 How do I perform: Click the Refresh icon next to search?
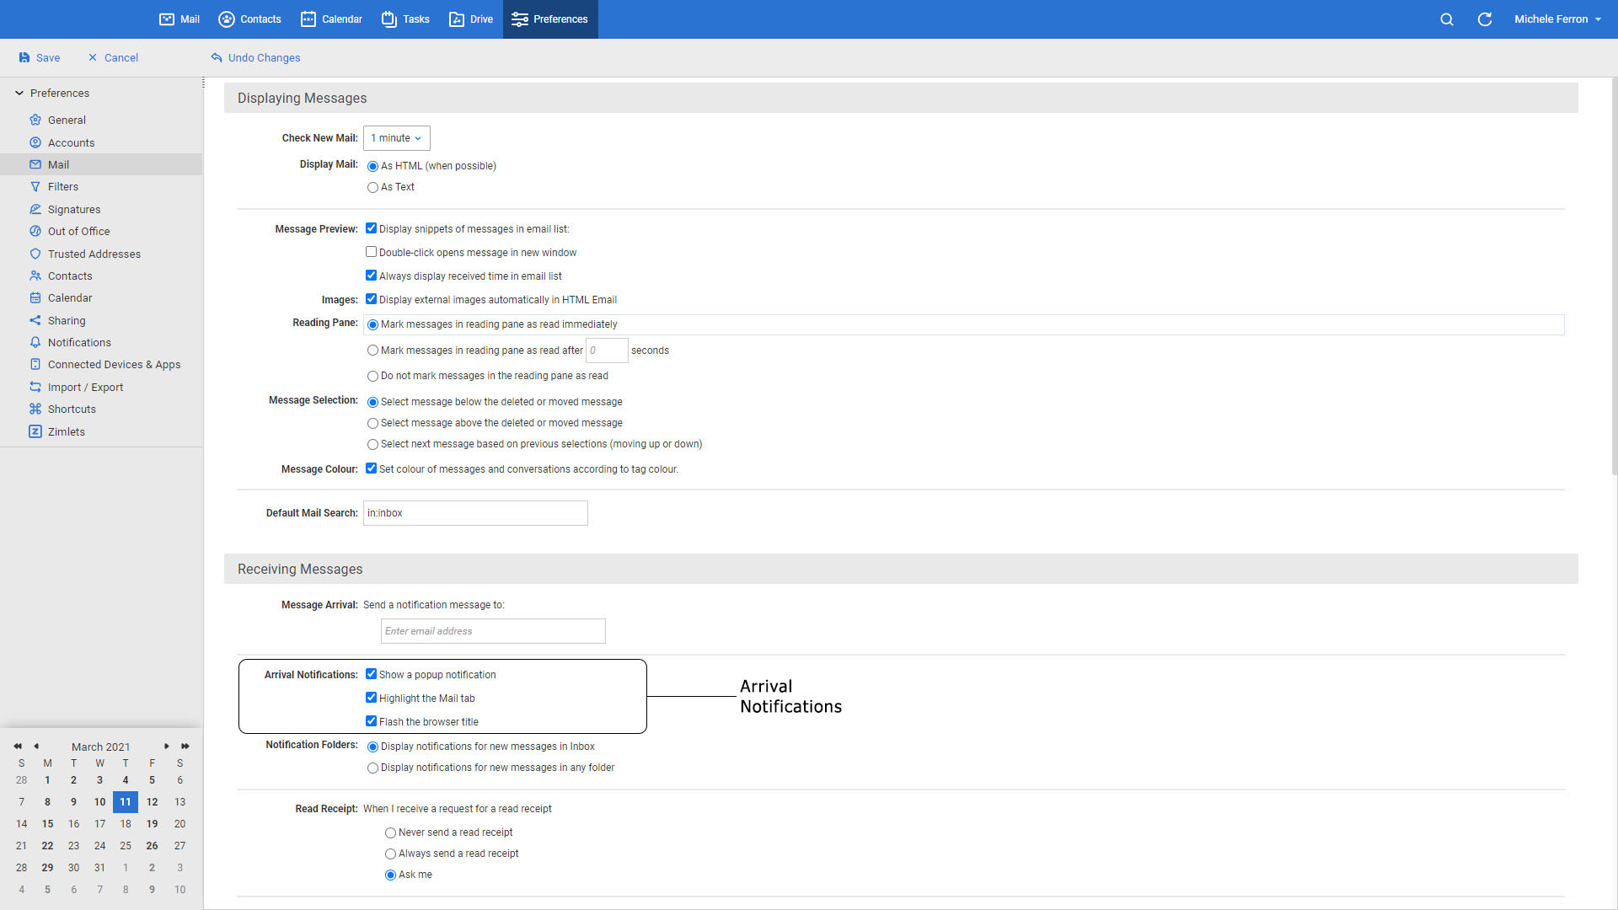[x=1485, y=19]
